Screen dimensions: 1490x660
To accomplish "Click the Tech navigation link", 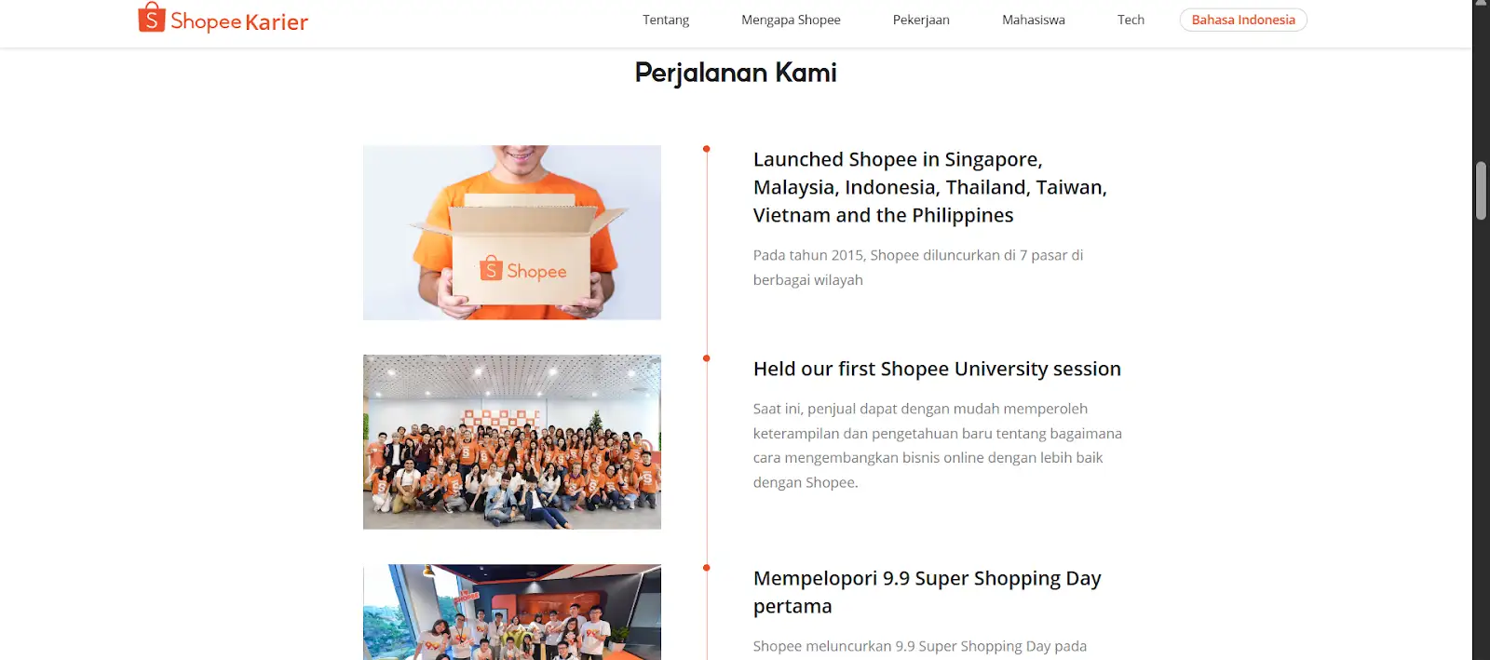I will coord(1130,19).
